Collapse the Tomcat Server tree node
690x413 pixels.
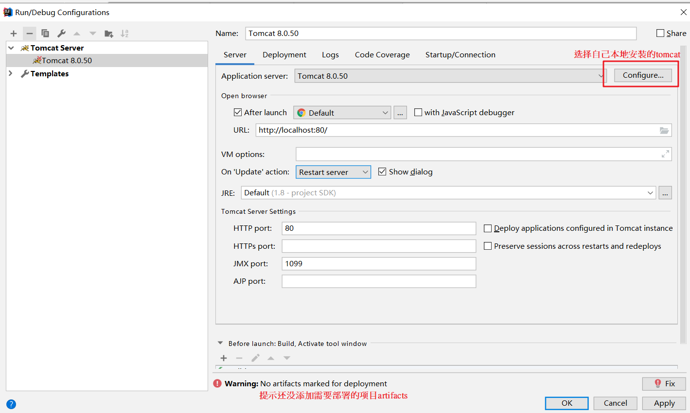click(x=11, y=48)
